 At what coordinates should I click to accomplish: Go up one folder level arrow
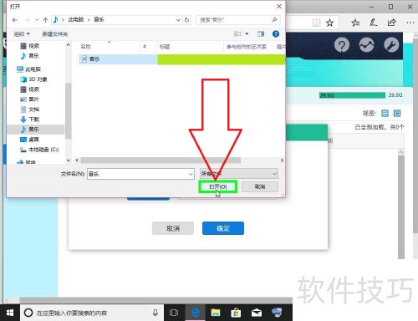click(45, 20)
